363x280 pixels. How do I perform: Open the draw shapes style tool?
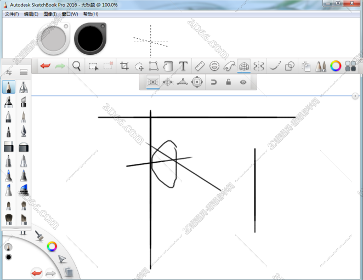click(290, 66)
